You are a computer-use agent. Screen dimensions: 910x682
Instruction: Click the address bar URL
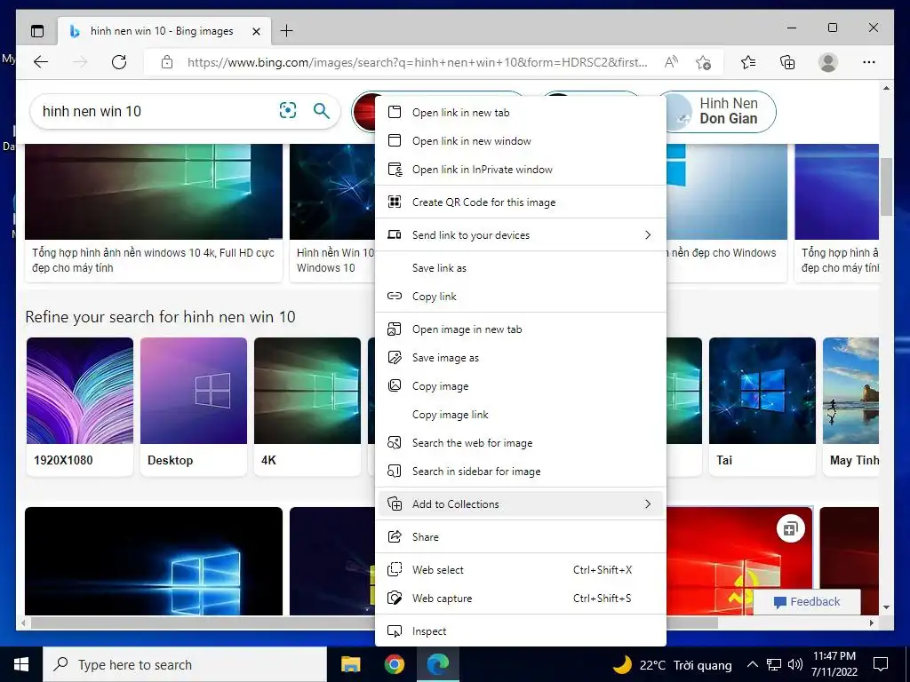418,62
